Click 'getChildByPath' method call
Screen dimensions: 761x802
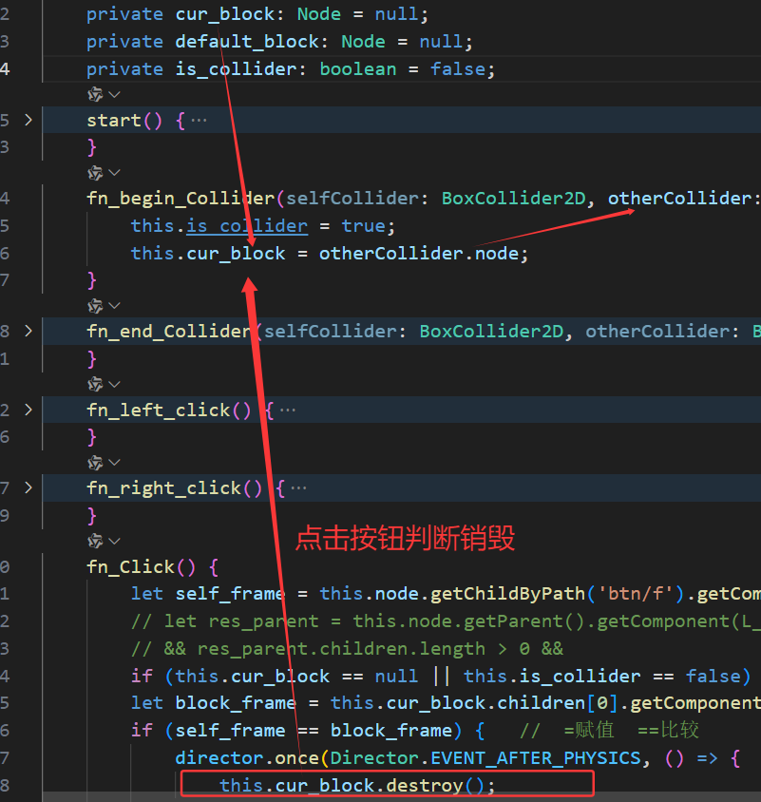click(x=508, y=594)
